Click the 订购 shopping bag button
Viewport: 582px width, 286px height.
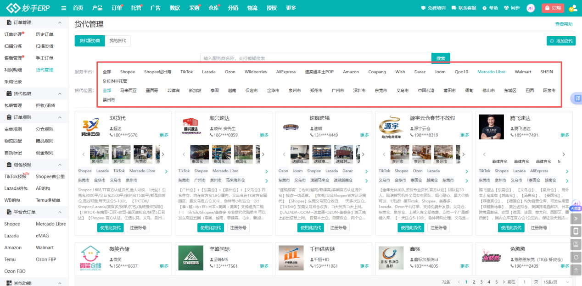tap(553, 8)
